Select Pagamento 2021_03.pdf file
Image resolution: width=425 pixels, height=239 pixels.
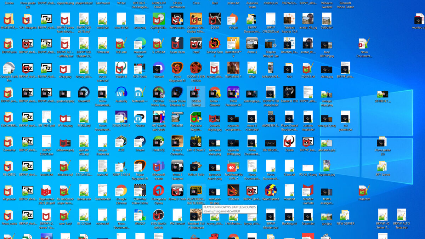[46, 190]
